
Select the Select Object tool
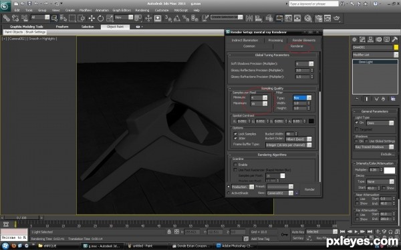55,19
